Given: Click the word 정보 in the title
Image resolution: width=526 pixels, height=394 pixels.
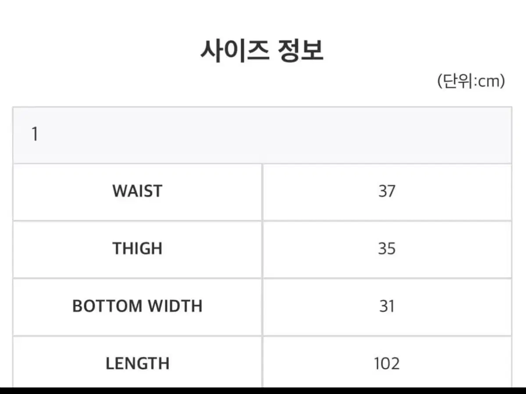Looking at the screenshot, I should (x=302, y=51).
